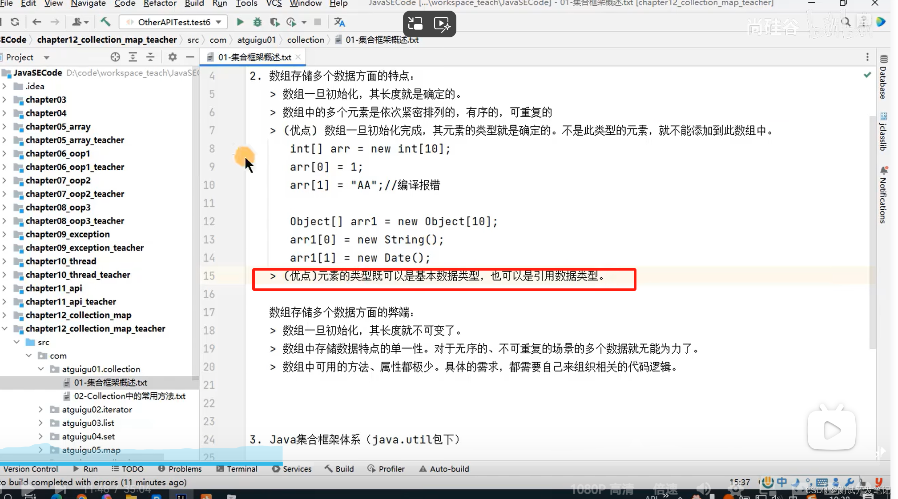Expand the atguigu04.set folder
Image resolution: width=898 pixels, height=499 pixels.
point(40,436)
